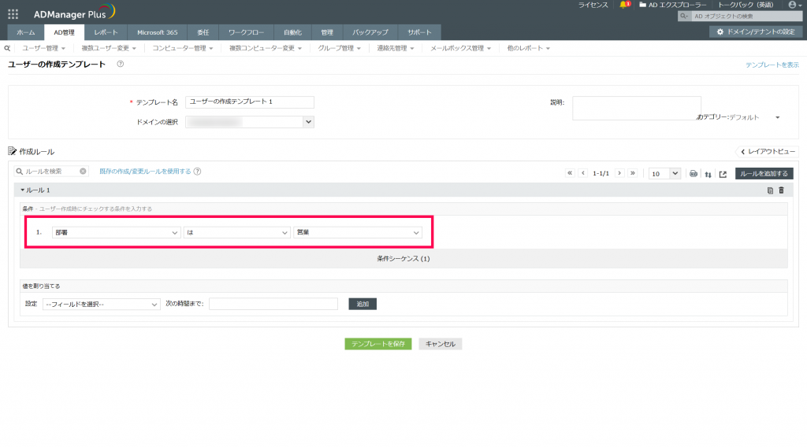Image resolution: width=807 pixels, height=447 pixels.
Task: Click the 追加 button
Action: click(363, 305)
